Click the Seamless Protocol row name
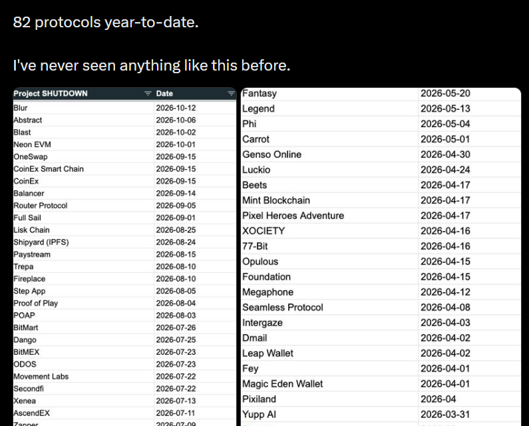The image size is (529, 426). point(283,307)
